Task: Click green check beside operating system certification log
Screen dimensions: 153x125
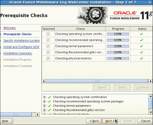Action: [50, 97]
